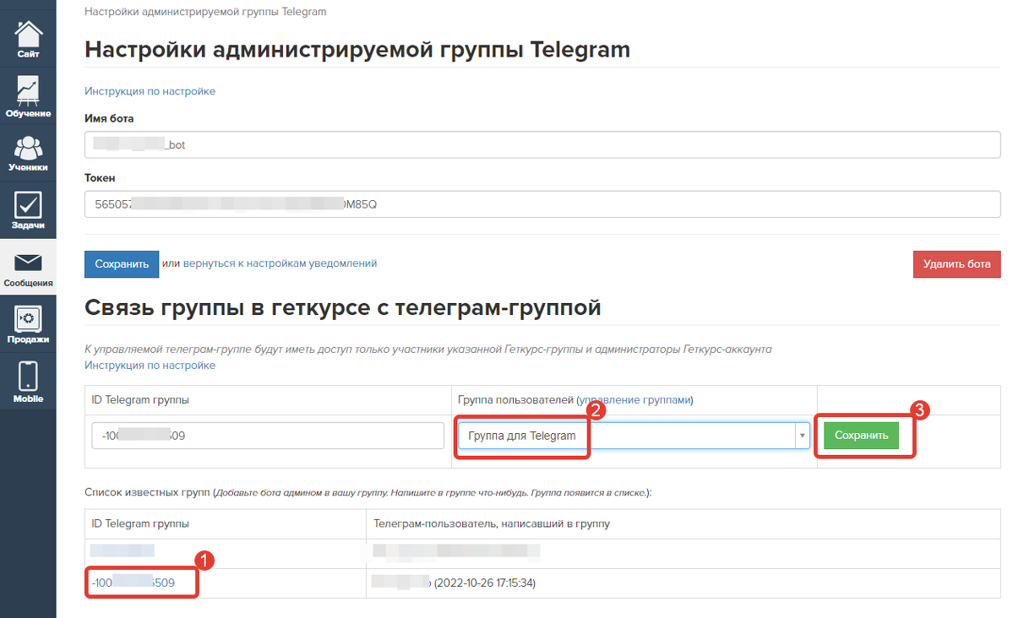Follow вернуться к настройкам уведомлений link
1013x618 pixels.
pyautogui.click(x=280, y=263)
